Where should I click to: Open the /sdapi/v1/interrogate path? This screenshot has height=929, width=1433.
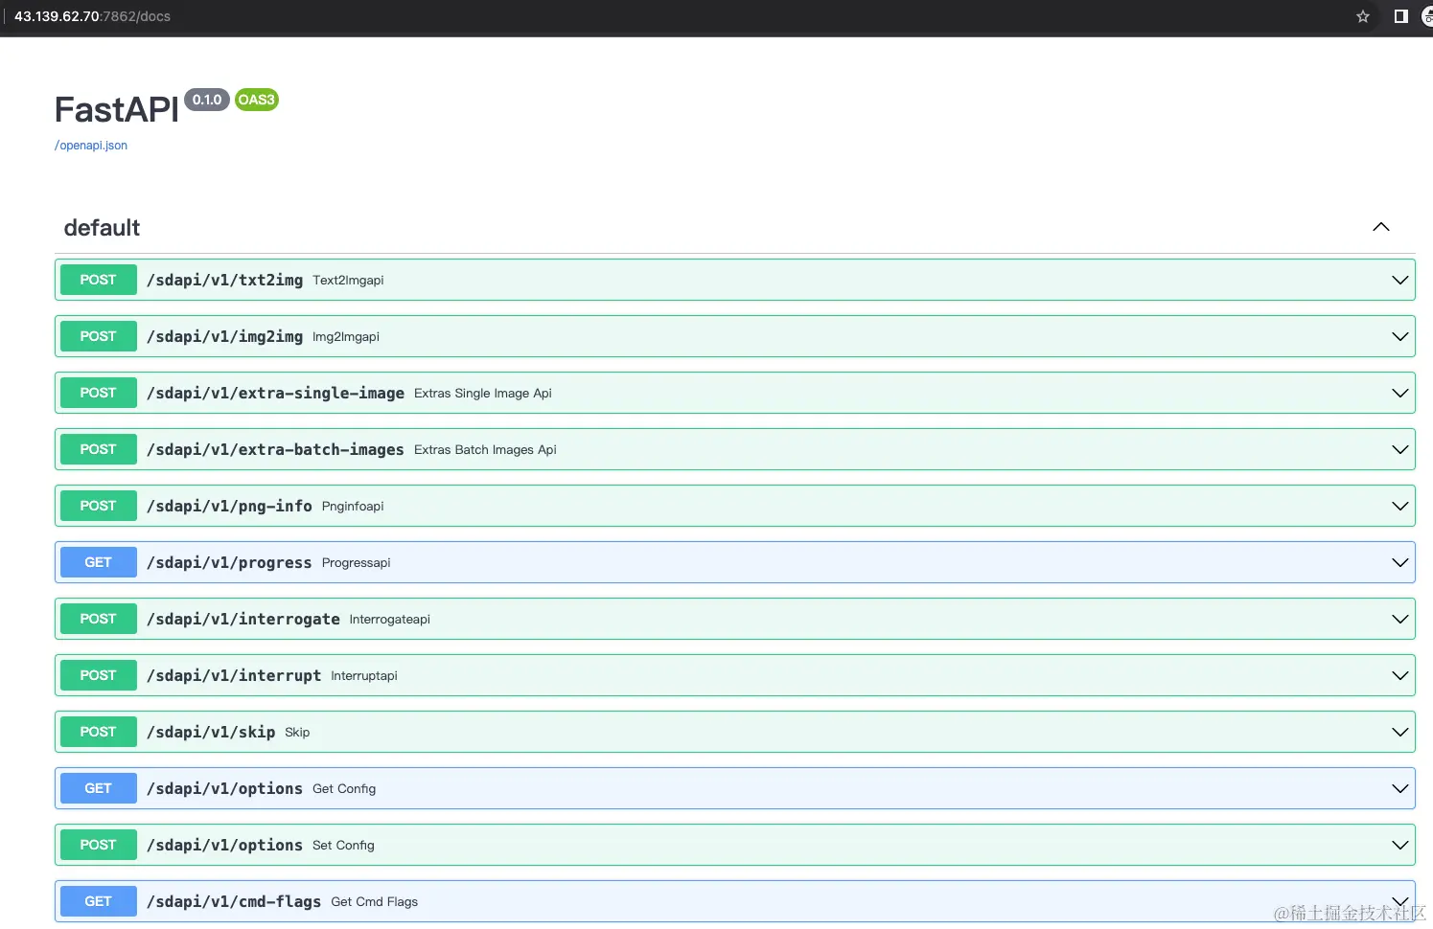[243, 619]
